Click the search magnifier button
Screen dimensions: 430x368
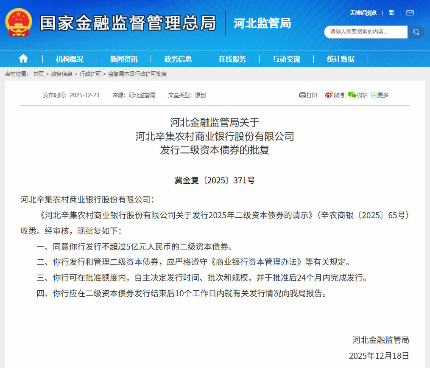tap(416, 32)
